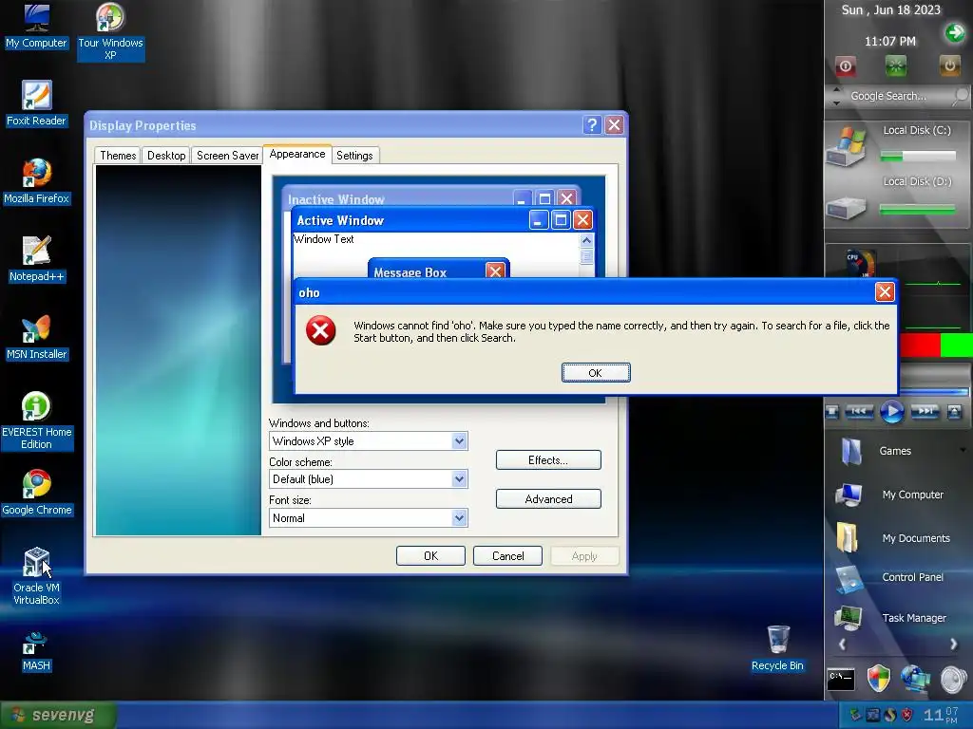Open command prompt icon in sidebar

[x=841, y=679]
